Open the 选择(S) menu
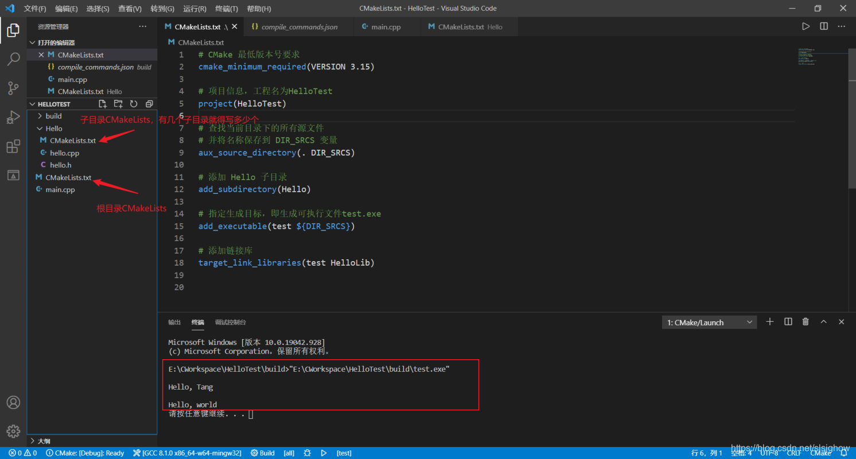This screenshot has height=459, width=856. tap(98, 9)
